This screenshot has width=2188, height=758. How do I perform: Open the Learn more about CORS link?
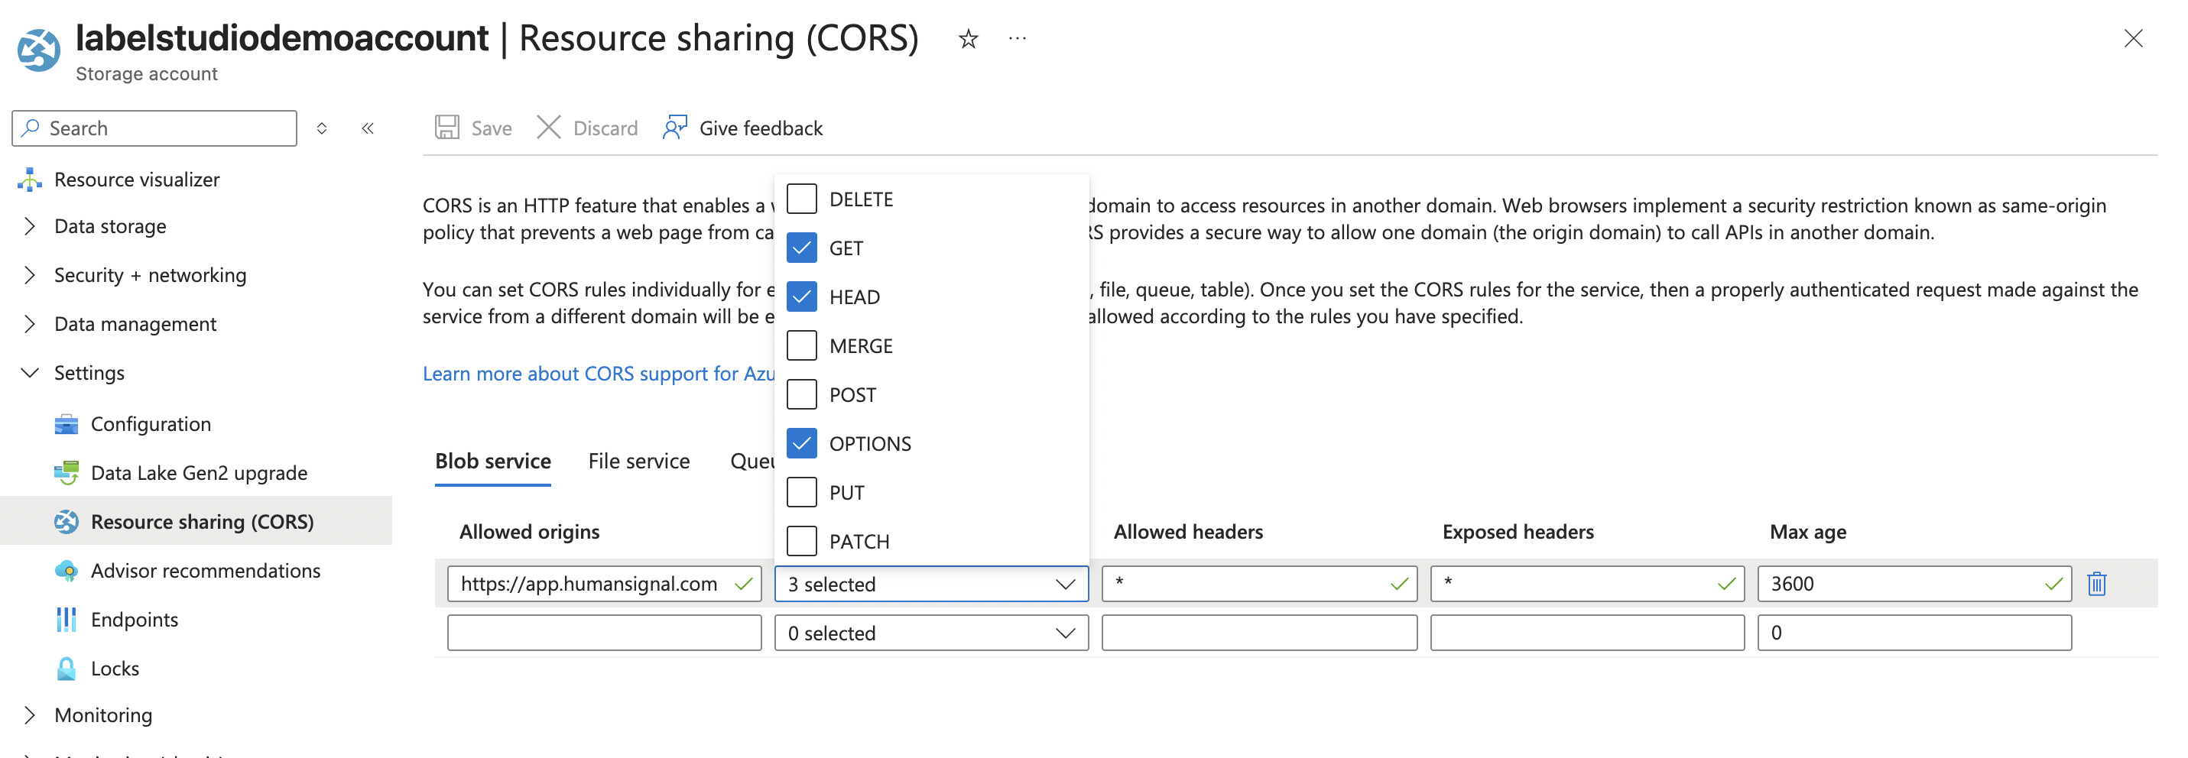(598, 374)
